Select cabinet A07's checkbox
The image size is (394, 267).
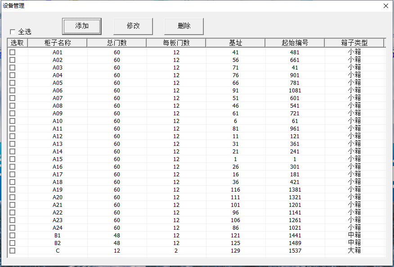tap(12, 98)
